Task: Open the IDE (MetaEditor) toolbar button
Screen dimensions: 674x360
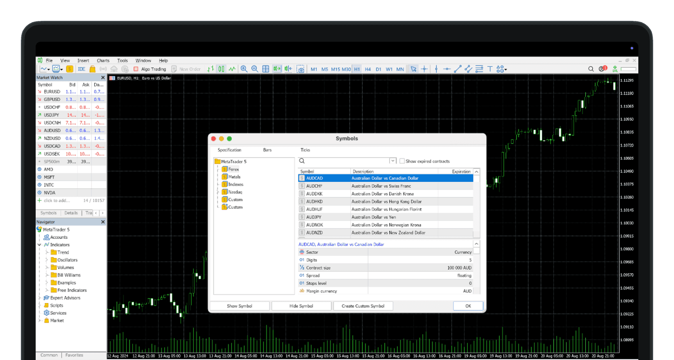Action: (82, 69)
